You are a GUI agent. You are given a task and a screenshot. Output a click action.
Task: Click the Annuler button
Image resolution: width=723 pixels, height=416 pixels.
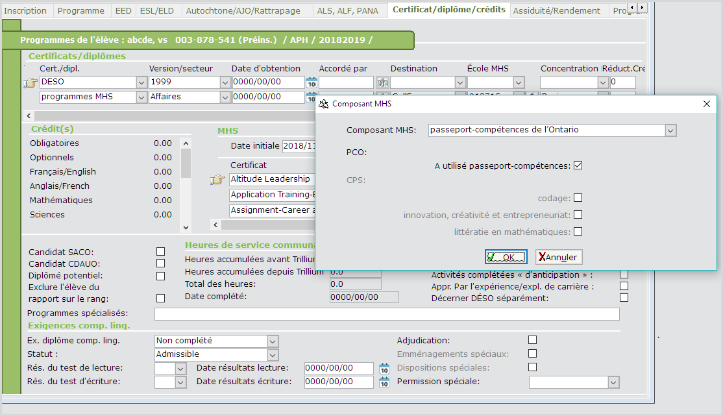[x=559, y=257]
